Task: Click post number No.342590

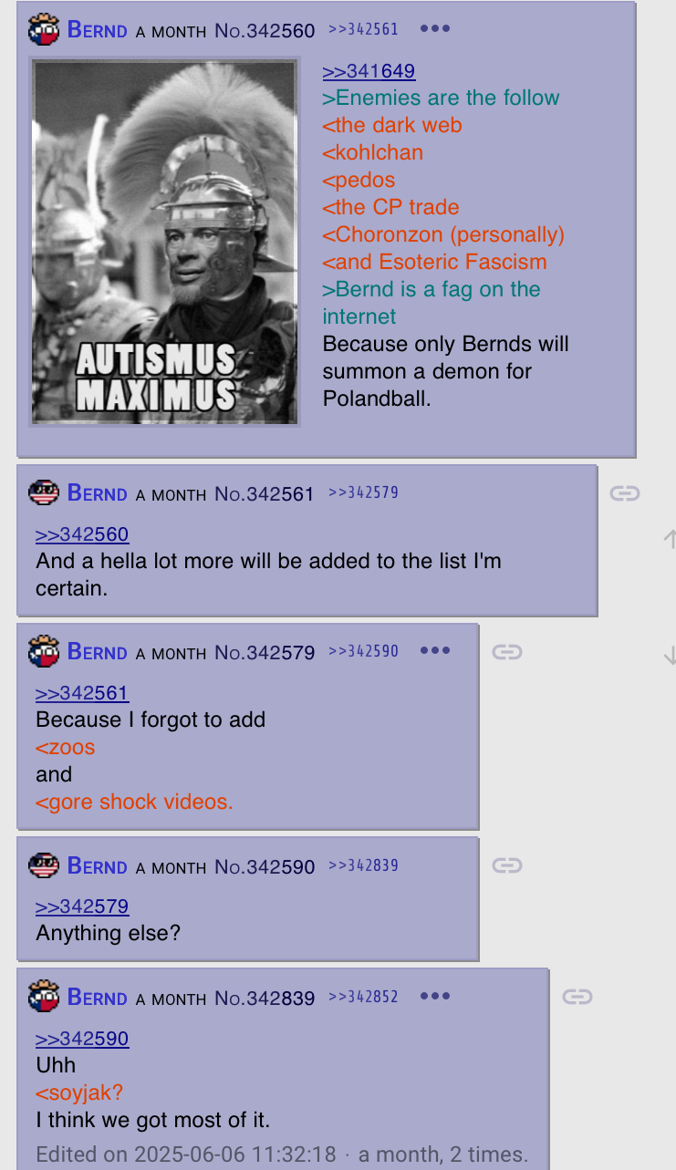Action: coord(265,866)
